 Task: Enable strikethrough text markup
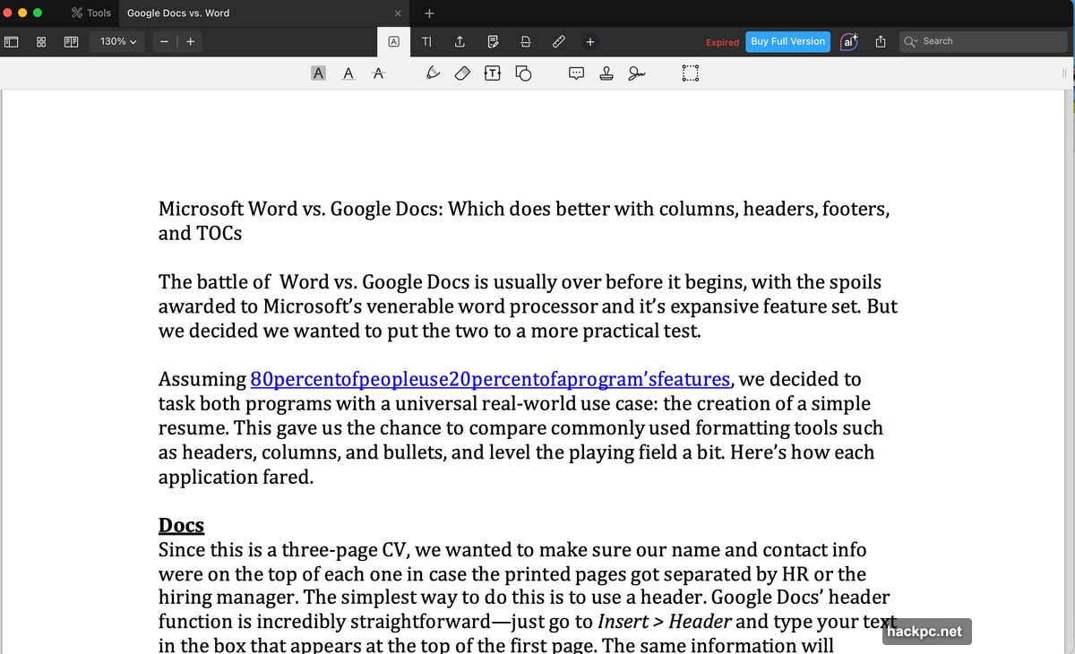378,73
